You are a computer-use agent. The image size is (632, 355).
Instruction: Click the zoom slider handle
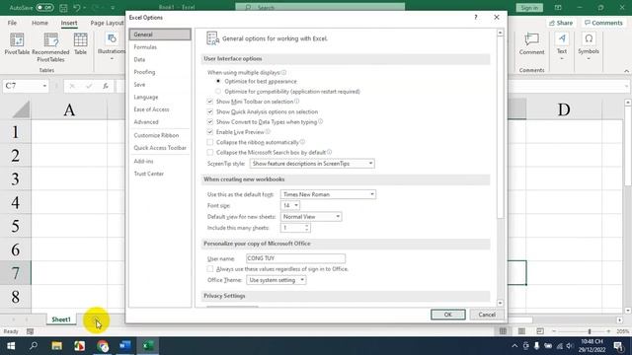(x=590, y=331)
